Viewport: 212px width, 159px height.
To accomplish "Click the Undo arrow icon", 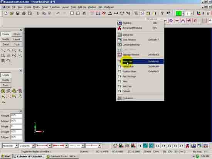I will [58, 13].
